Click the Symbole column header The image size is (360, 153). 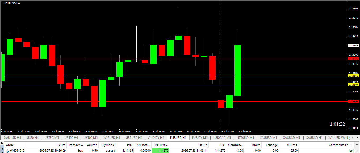108,145
